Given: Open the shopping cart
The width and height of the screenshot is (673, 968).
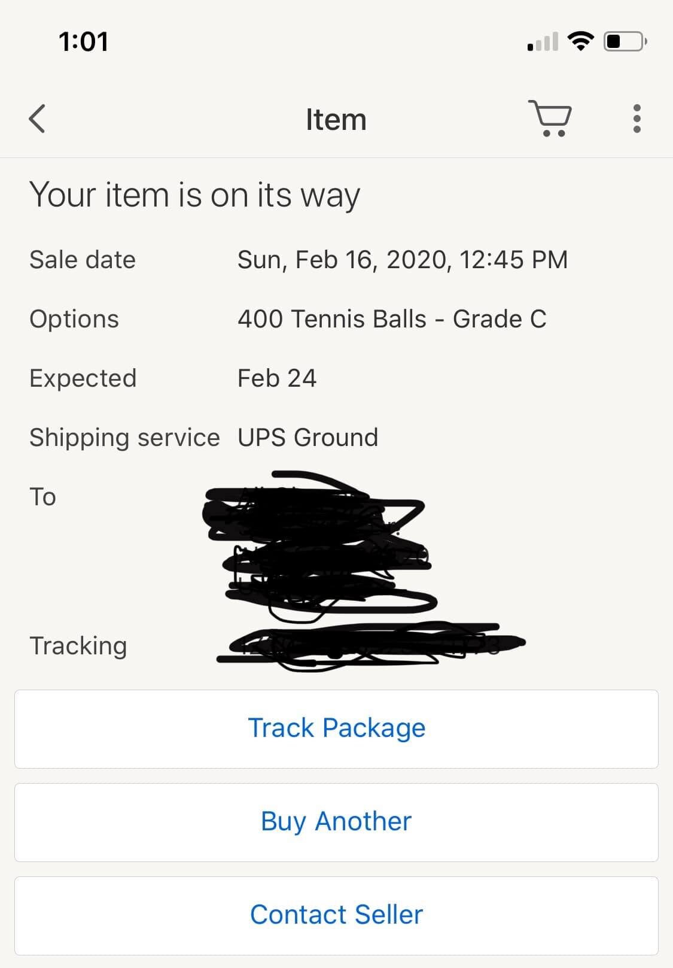Looking at the screenshot, I should point(550,118).
